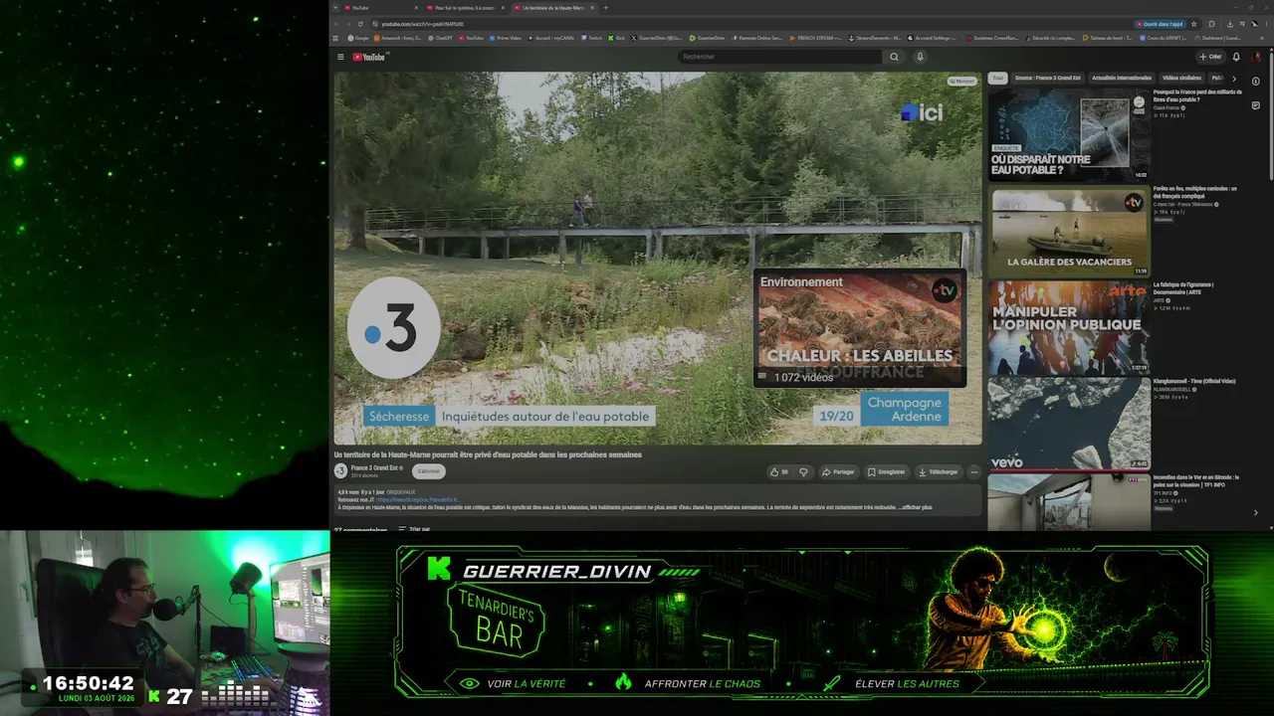Reload the page in the browser
This screenshot has height=716, width=1274.
(x=361, y=23)
